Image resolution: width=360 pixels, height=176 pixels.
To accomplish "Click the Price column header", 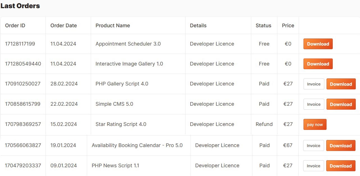I will (288, 26).
